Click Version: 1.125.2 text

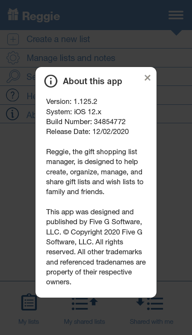pos(72,101)
